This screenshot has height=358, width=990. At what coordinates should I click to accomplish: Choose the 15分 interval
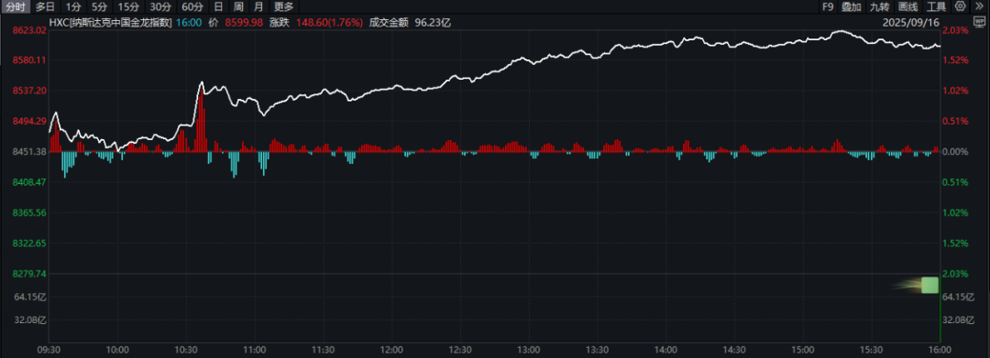pyautogui.click(x=129, y=7)
